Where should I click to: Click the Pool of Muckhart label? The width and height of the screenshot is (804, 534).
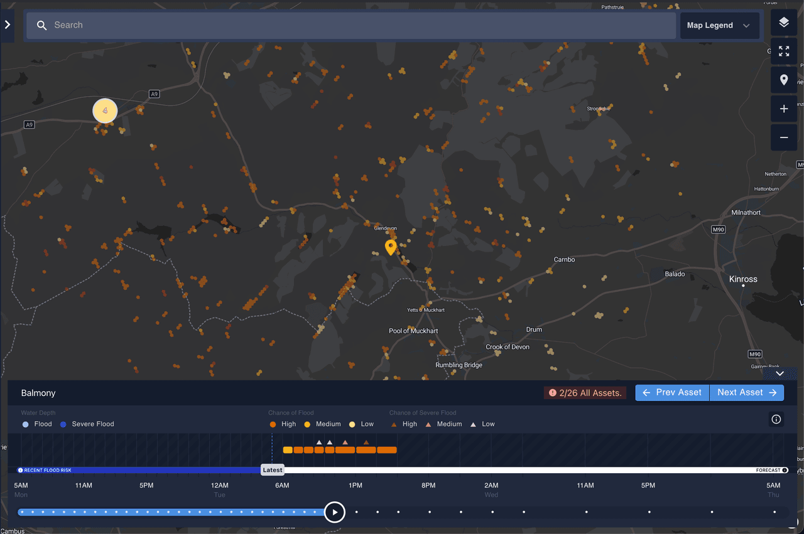pos(413,331)
